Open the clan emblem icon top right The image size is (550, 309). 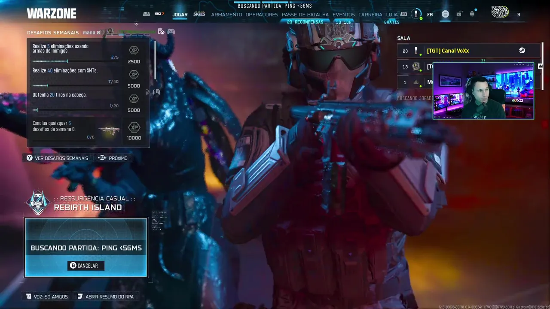coord(500,12)
